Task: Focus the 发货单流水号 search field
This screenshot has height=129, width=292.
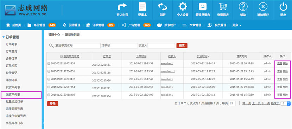Action: click(x=87, y=46)
